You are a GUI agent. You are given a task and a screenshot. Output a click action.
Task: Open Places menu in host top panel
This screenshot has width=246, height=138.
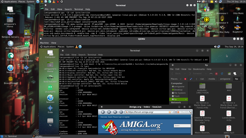click(22, 2)
